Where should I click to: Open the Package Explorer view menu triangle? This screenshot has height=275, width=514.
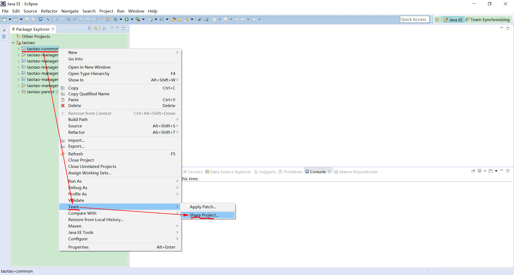pos(112,28)
